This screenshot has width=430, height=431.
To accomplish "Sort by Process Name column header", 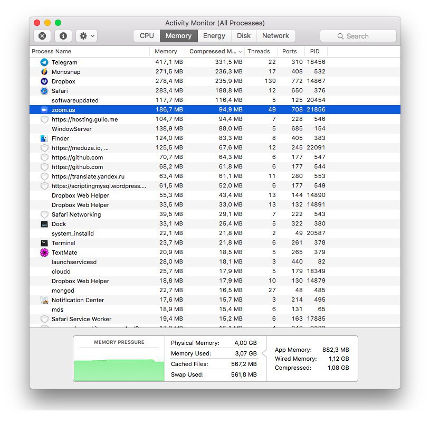I will [x=90, y=51].
